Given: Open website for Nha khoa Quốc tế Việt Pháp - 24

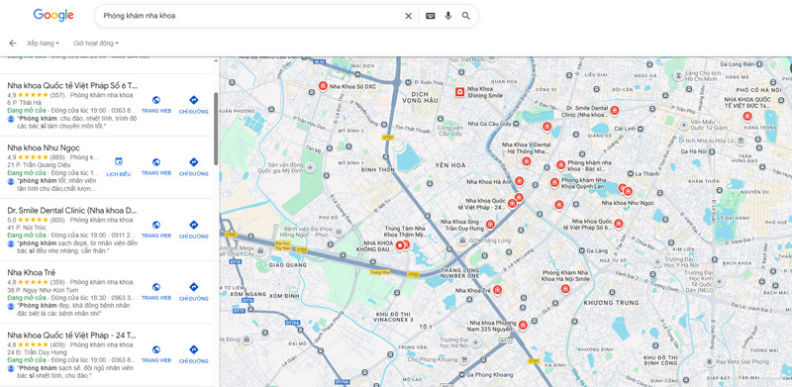Looking at the screenshot, I should click(x=156, y=354).
